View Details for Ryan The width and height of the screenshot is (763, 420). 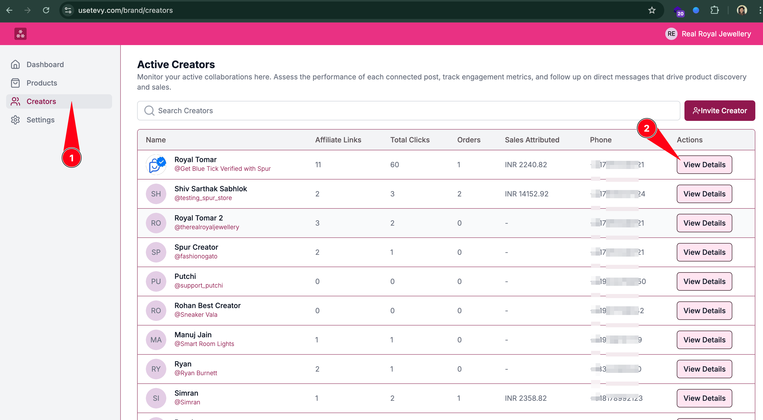pos(704,369)
